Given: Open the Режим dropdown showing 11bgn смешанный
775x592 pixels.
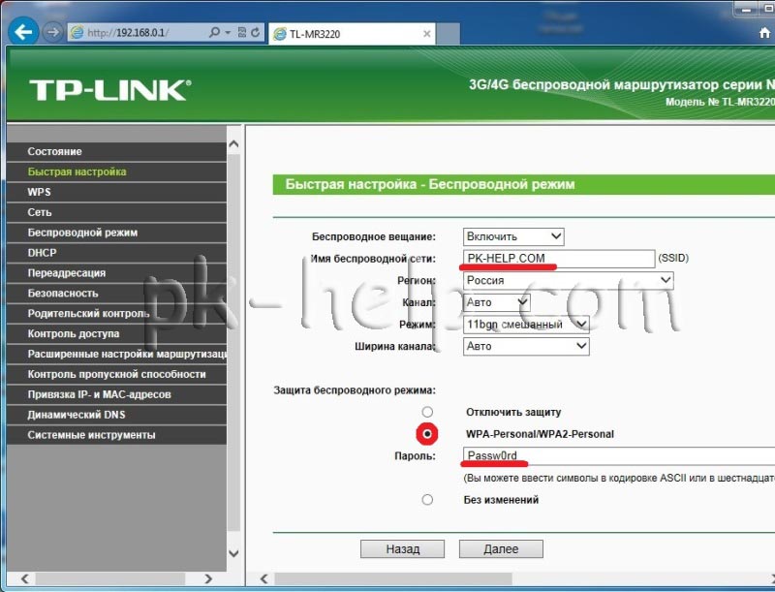Looking at the screenshot, I should (x=526, y=325).
